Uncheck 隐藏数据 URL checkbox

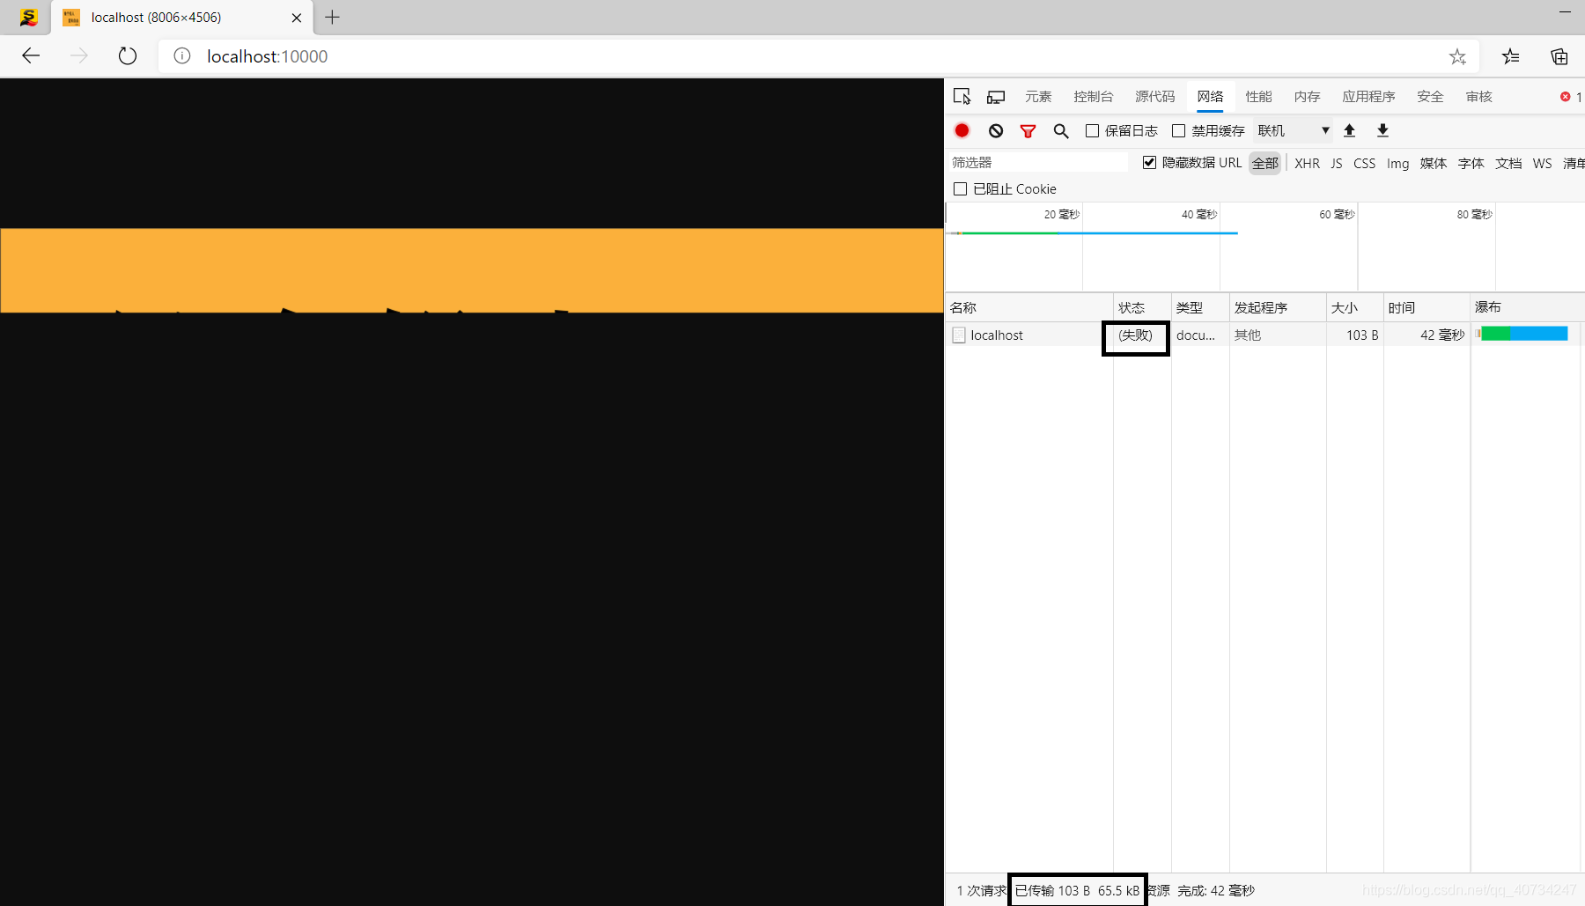click(x=1149, y=162)
